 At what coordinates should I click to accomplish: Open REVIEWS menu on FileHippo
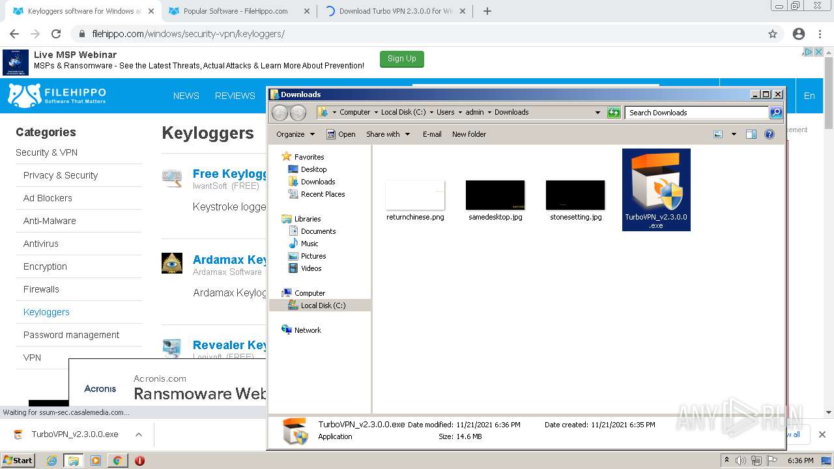(x=235, y=96)
